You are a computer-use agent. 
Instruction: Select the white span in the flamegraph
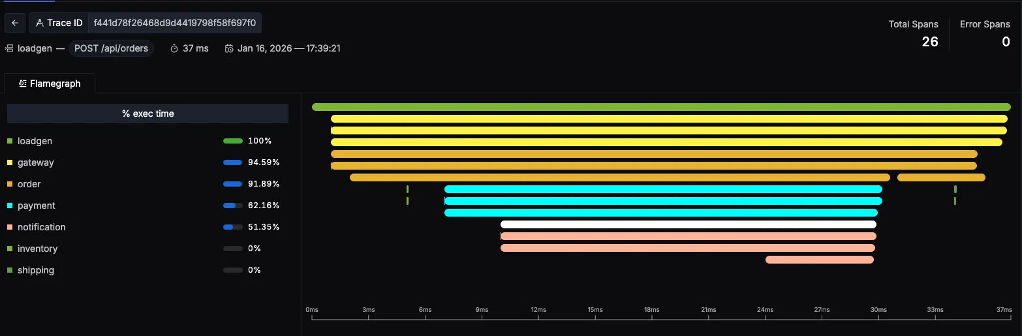688,224
